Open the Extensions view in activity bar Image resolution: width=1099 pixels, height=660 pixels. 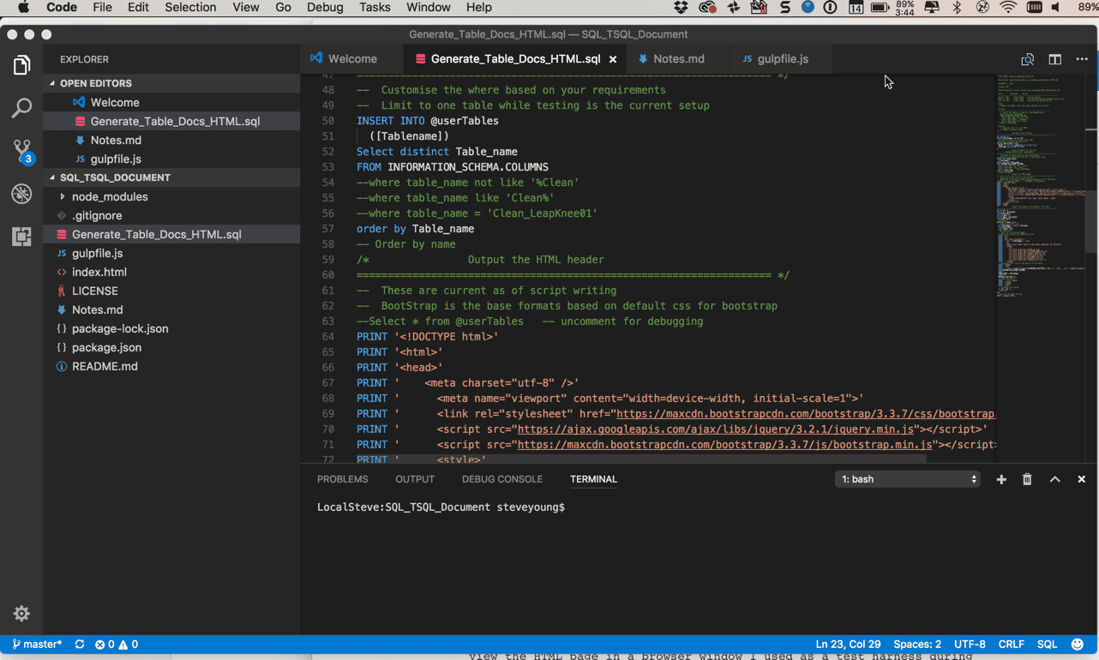coord(21,237)
